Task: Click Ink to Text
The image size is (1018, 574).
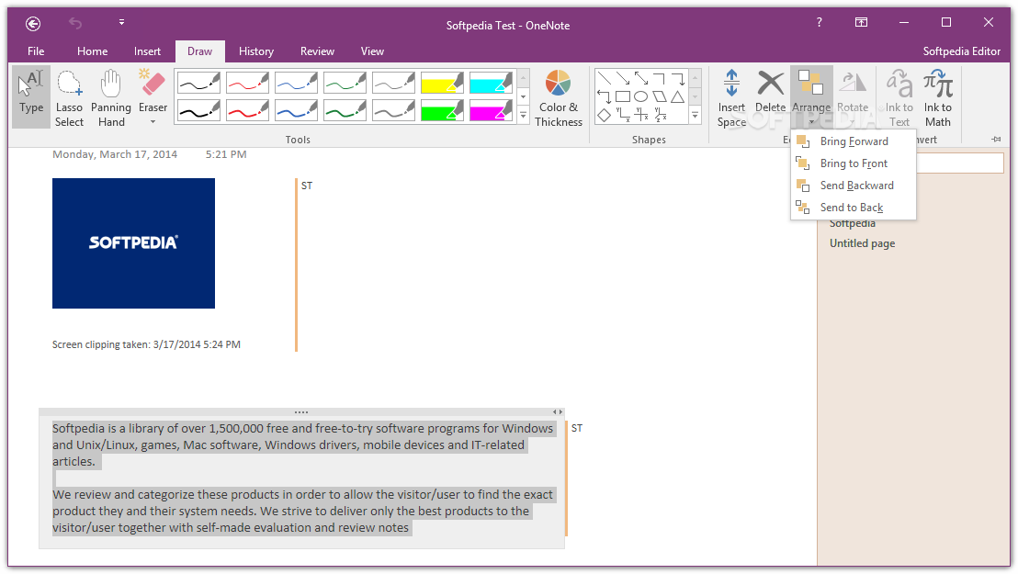Action: [899, 97]
